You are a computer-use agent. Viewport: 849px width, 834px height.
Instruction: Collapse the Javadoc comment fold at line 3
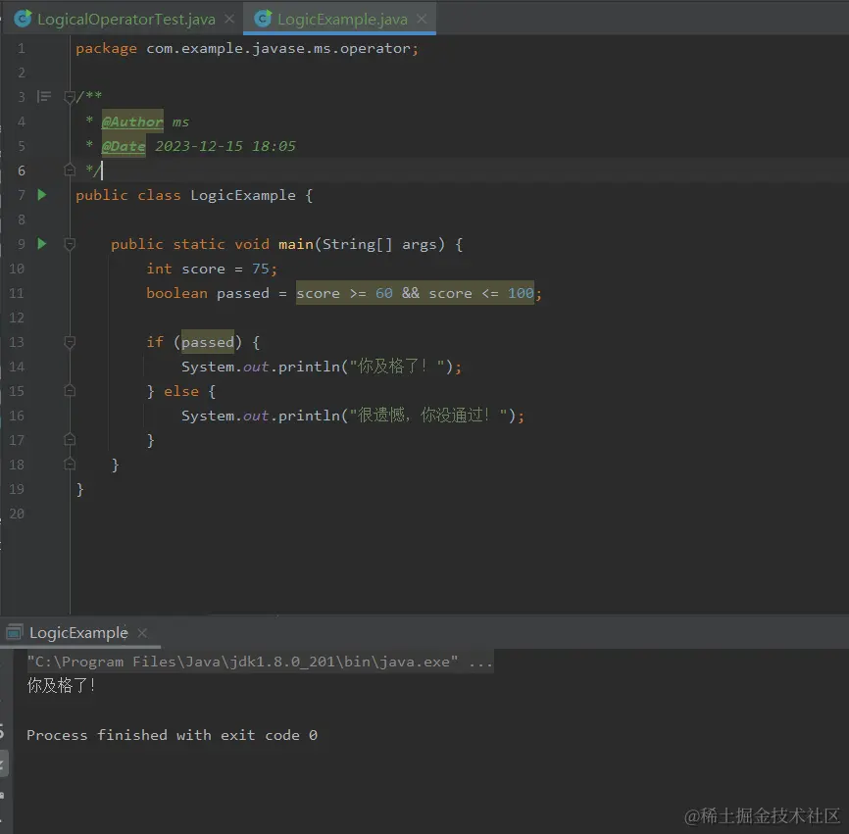pyautogui.click(x=70, y=97)
